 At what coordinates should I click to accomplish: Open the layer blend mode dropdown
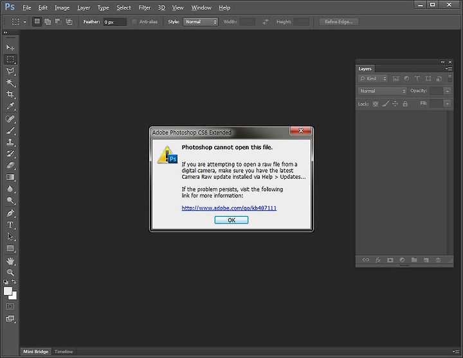click(x=383, y=91)
